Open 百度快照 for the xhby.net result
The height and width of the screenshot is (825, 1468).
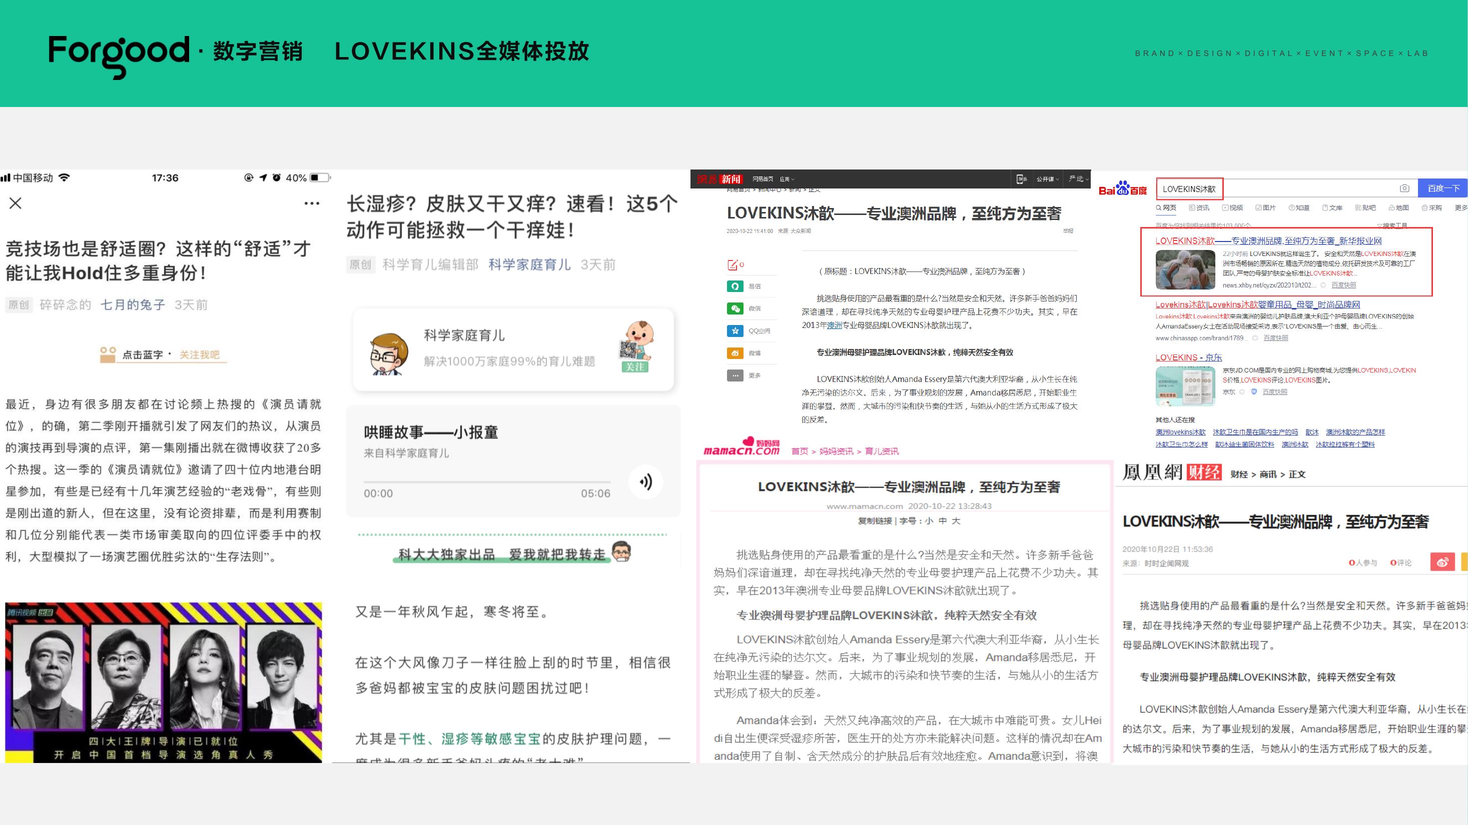pyautogui.click(x=1344, y=285)
